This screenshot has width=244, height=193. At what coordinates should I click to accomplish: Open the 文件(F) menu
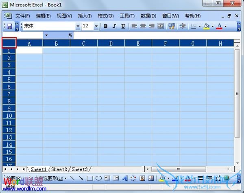point(22,16)
